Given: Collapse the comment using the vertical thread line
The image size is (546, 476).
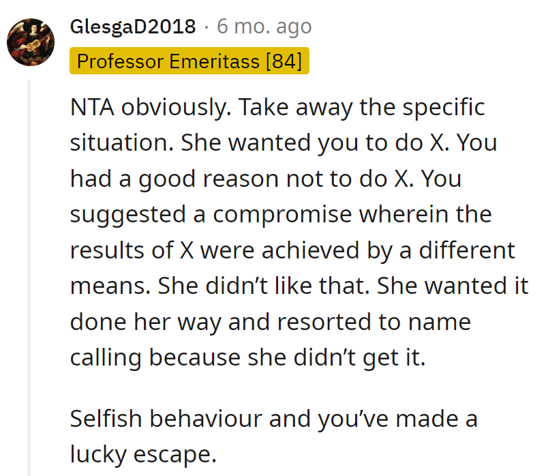Looking at the screenshot, I should (x=30, y=273).
